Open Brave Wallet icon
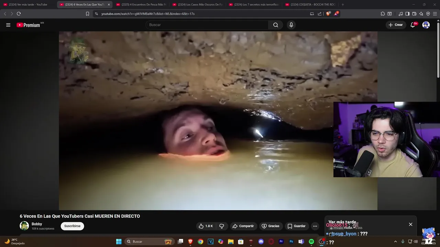The image size is (440, 247). point(414,14)
